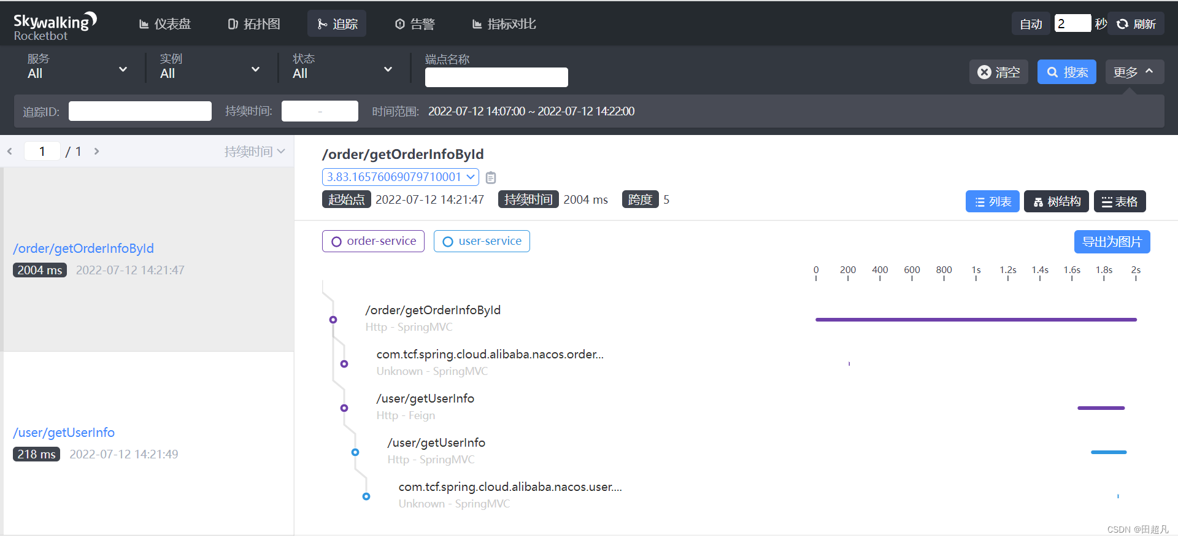The width and height of the screenshot is (1178, 540).
Task: Click the 端点名称 endpoint name input
Action: click(496, 77)
